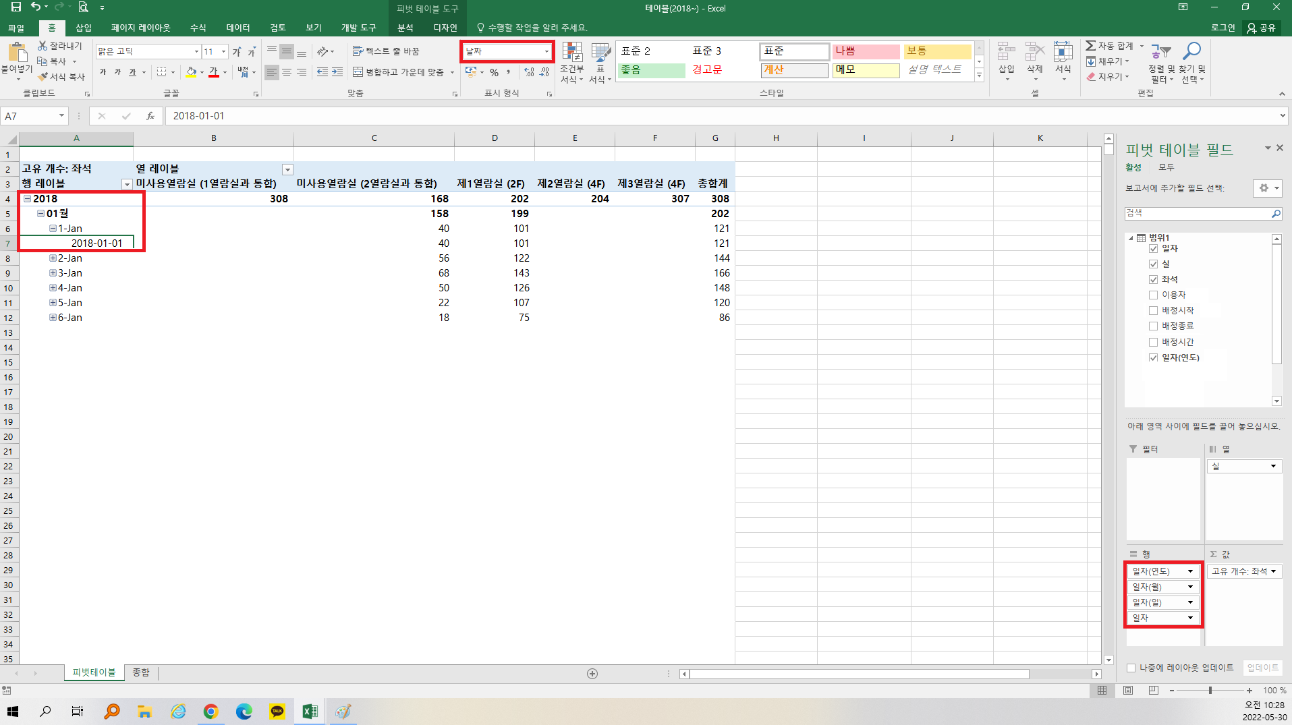
Task: Switch to the 페이지 레이아웃 ribbon tab
Action: coord(141,28)
